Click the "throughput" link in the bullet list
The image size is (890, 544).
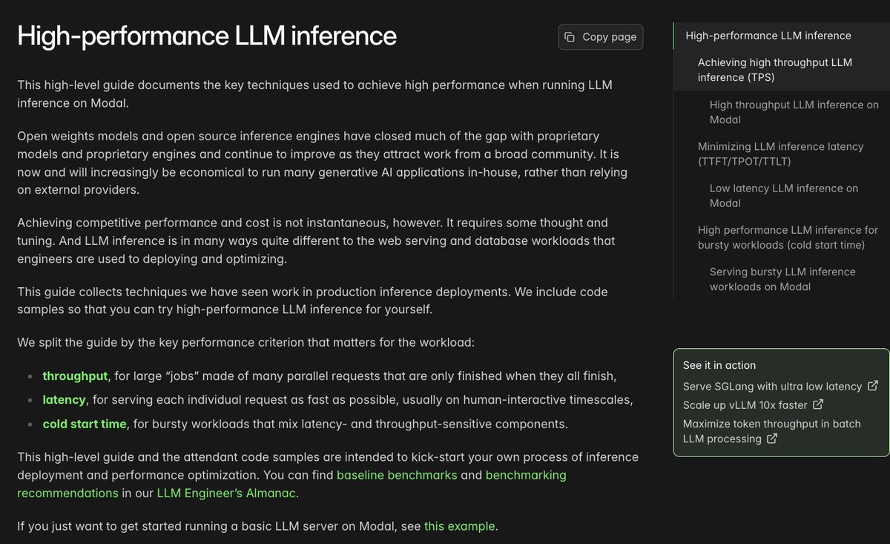75,376
